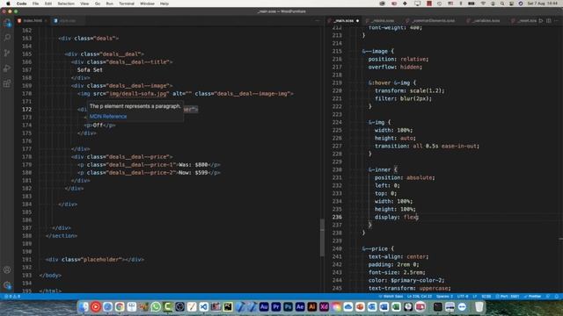
Task: Open Google Chrome from the Dock
Action: [x=120, y=306]
